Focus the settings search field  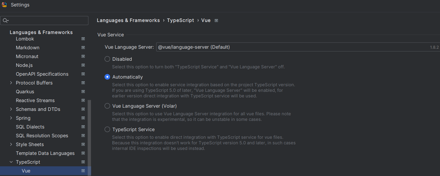[x=44, y=21]
